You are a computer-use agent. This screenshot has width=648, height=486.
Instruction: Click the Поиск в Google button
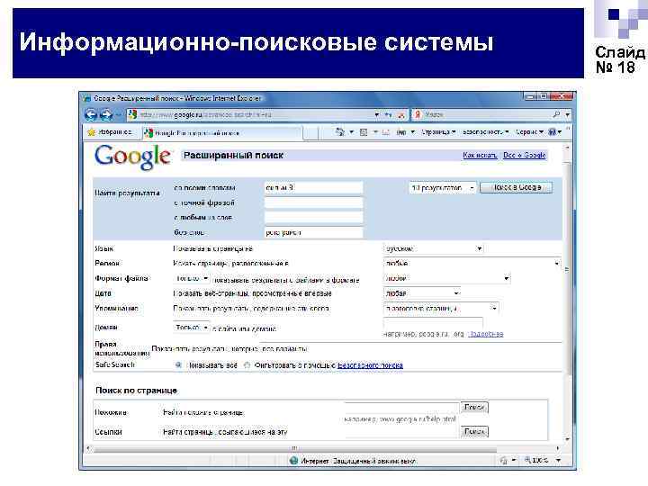pyautogui.click(x=517, y=187)
